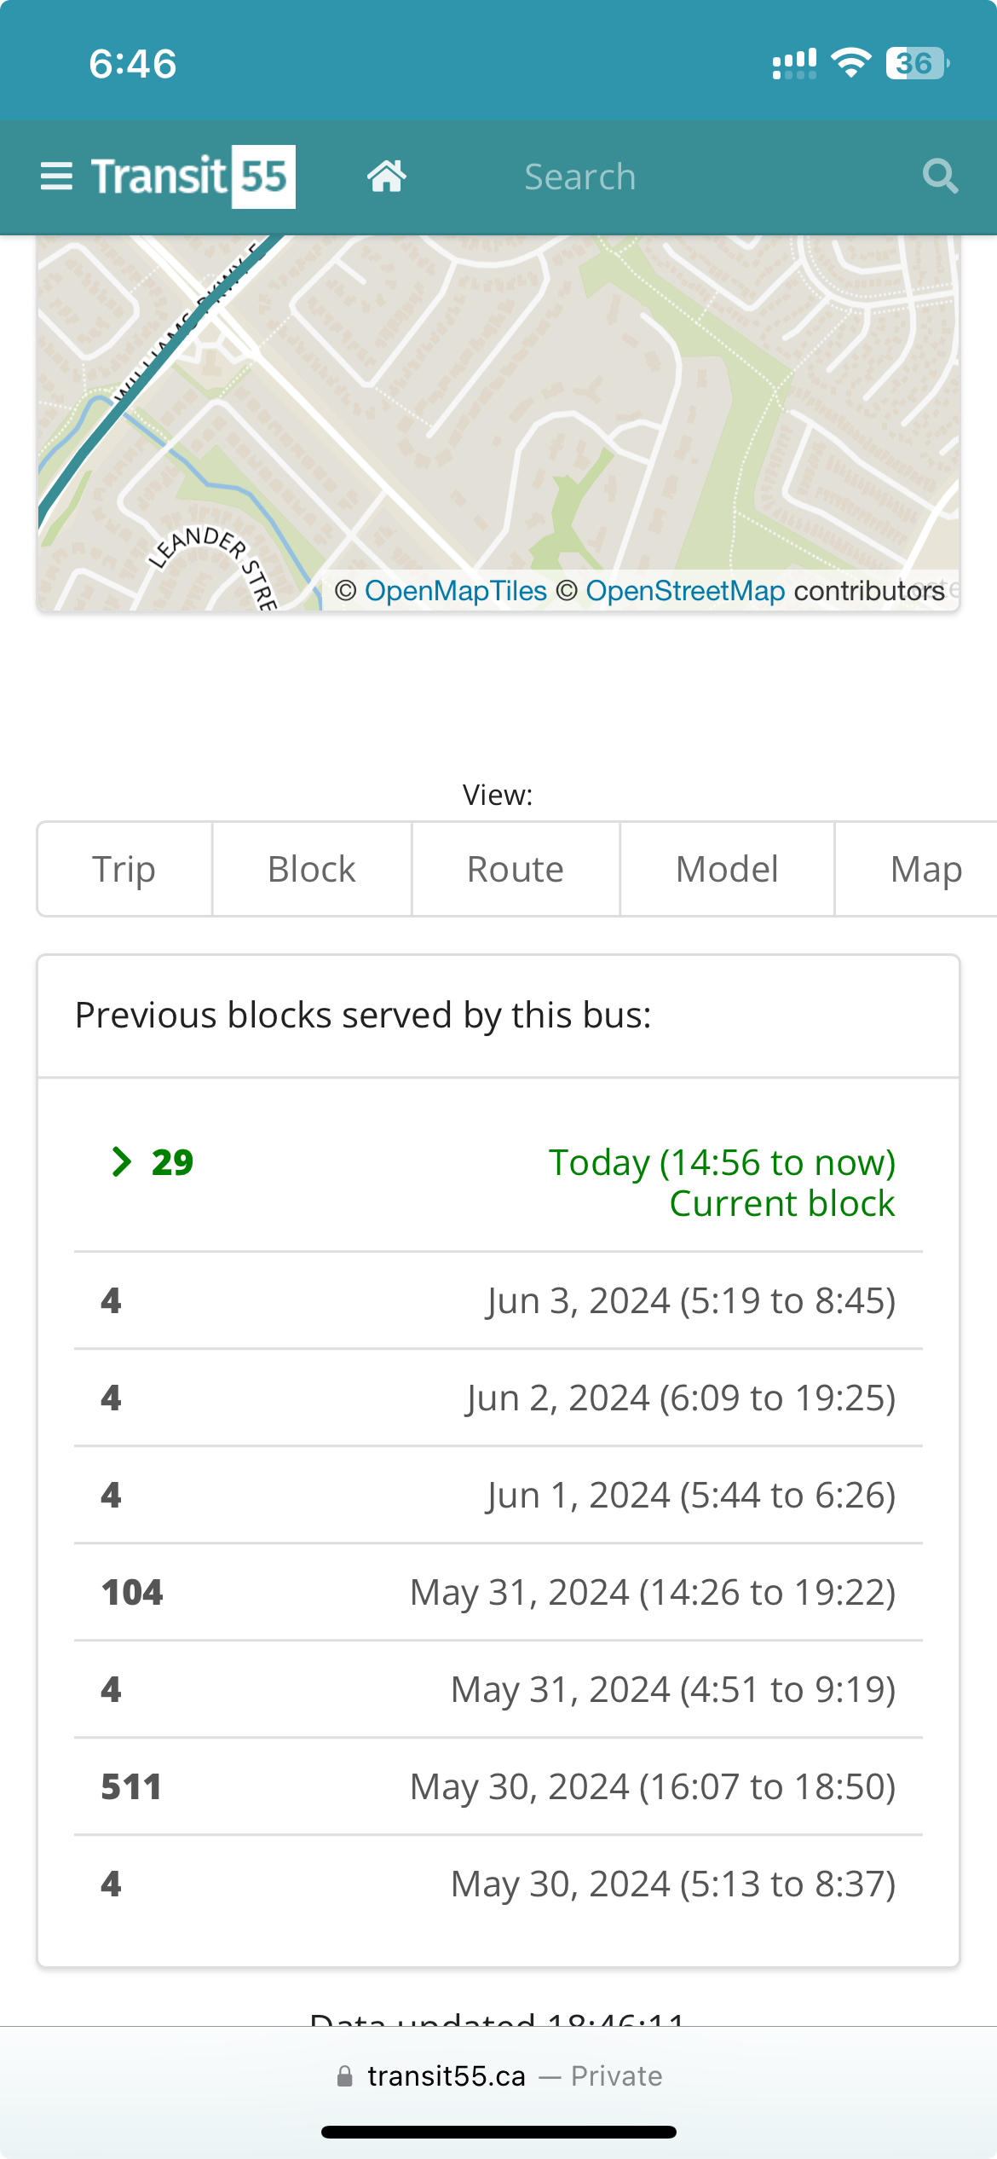Open the hamburger menu icon
997x2159 pixels.
tap(56, 177)
